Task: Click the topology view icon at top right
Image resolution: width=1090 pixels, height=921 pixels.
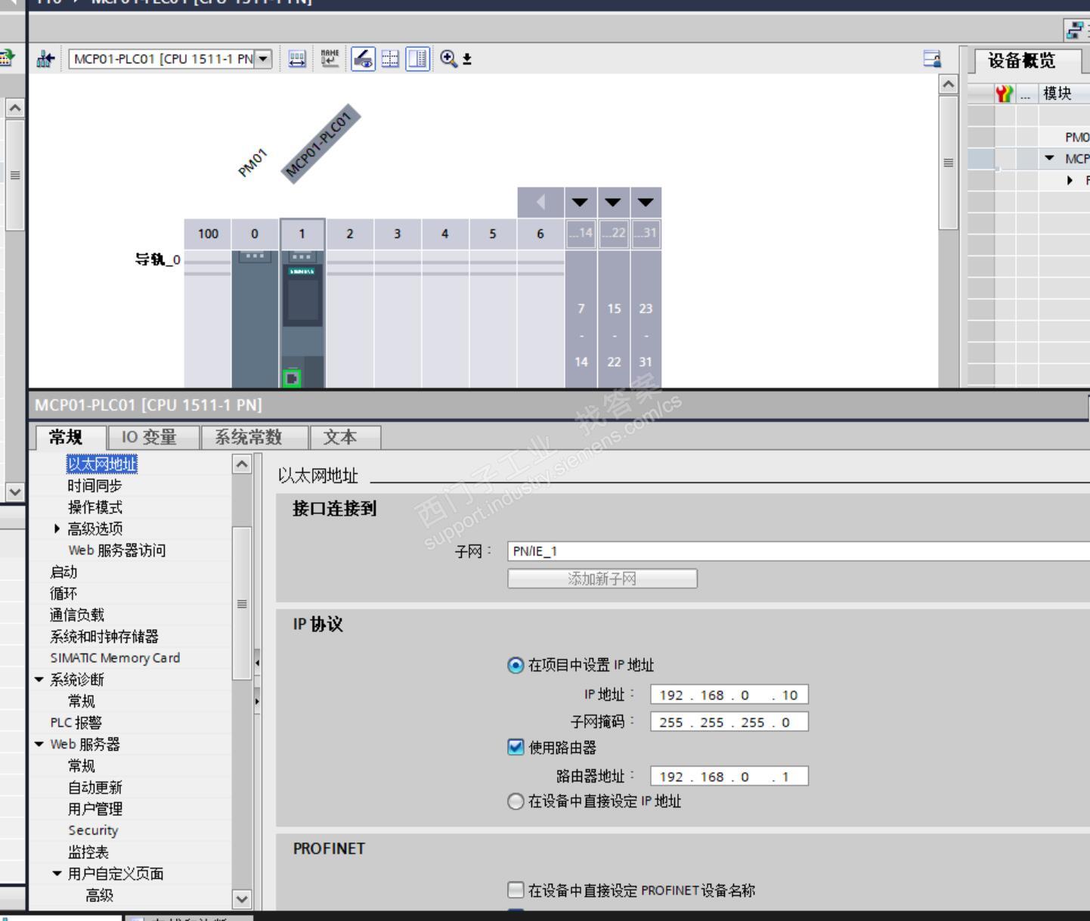Action: pyautogui.click(x=1075, y=30)
